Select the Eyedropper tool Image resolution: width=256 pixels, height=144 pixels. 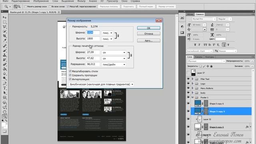click(x=4, y=40)
